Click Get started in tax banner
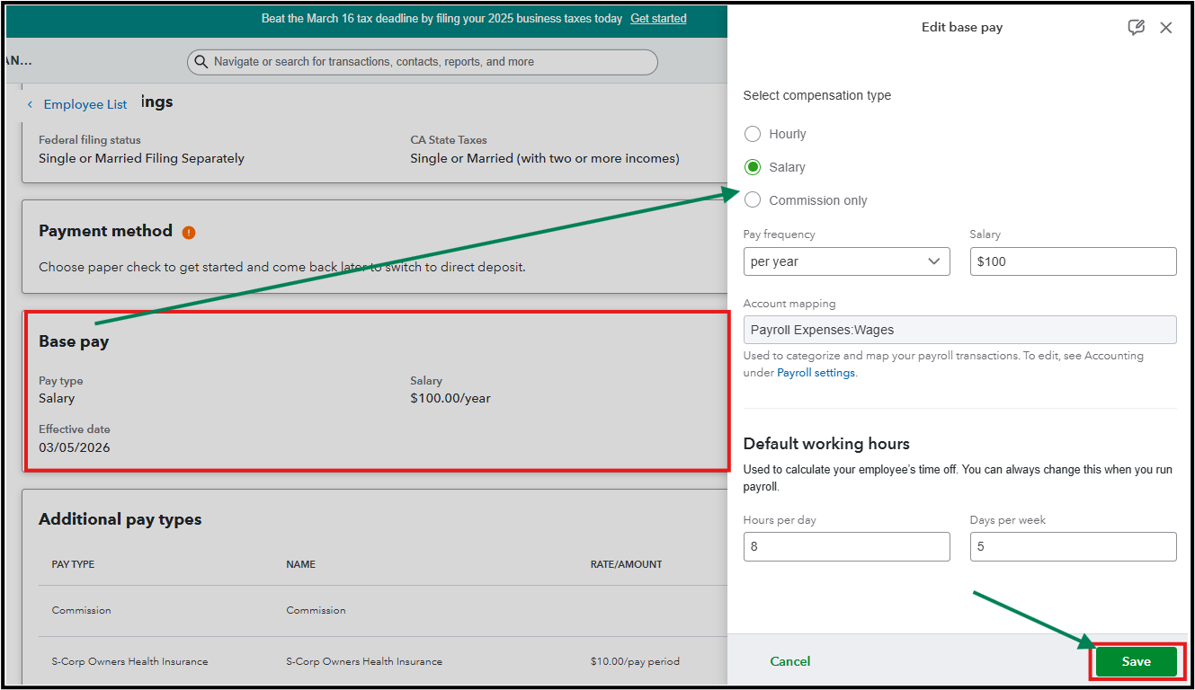 pyautogui.click(x=658, y=19)
